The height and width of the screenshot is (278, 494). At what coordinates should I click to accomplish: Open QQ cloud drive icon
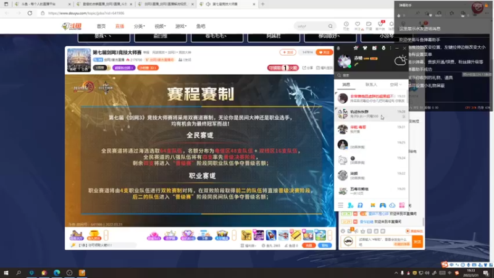click(x=392, y=205)
